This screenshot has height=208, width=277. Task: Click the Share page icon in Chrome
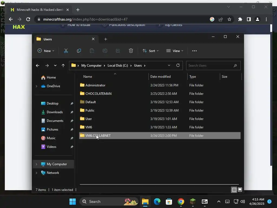click(221, 19)
